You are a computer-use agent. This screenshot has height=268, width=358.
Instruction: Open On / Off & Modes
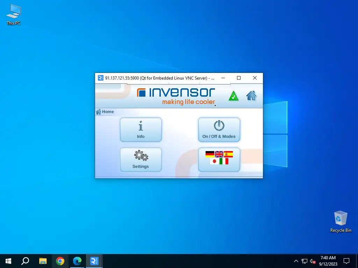[x=219, y=130]
